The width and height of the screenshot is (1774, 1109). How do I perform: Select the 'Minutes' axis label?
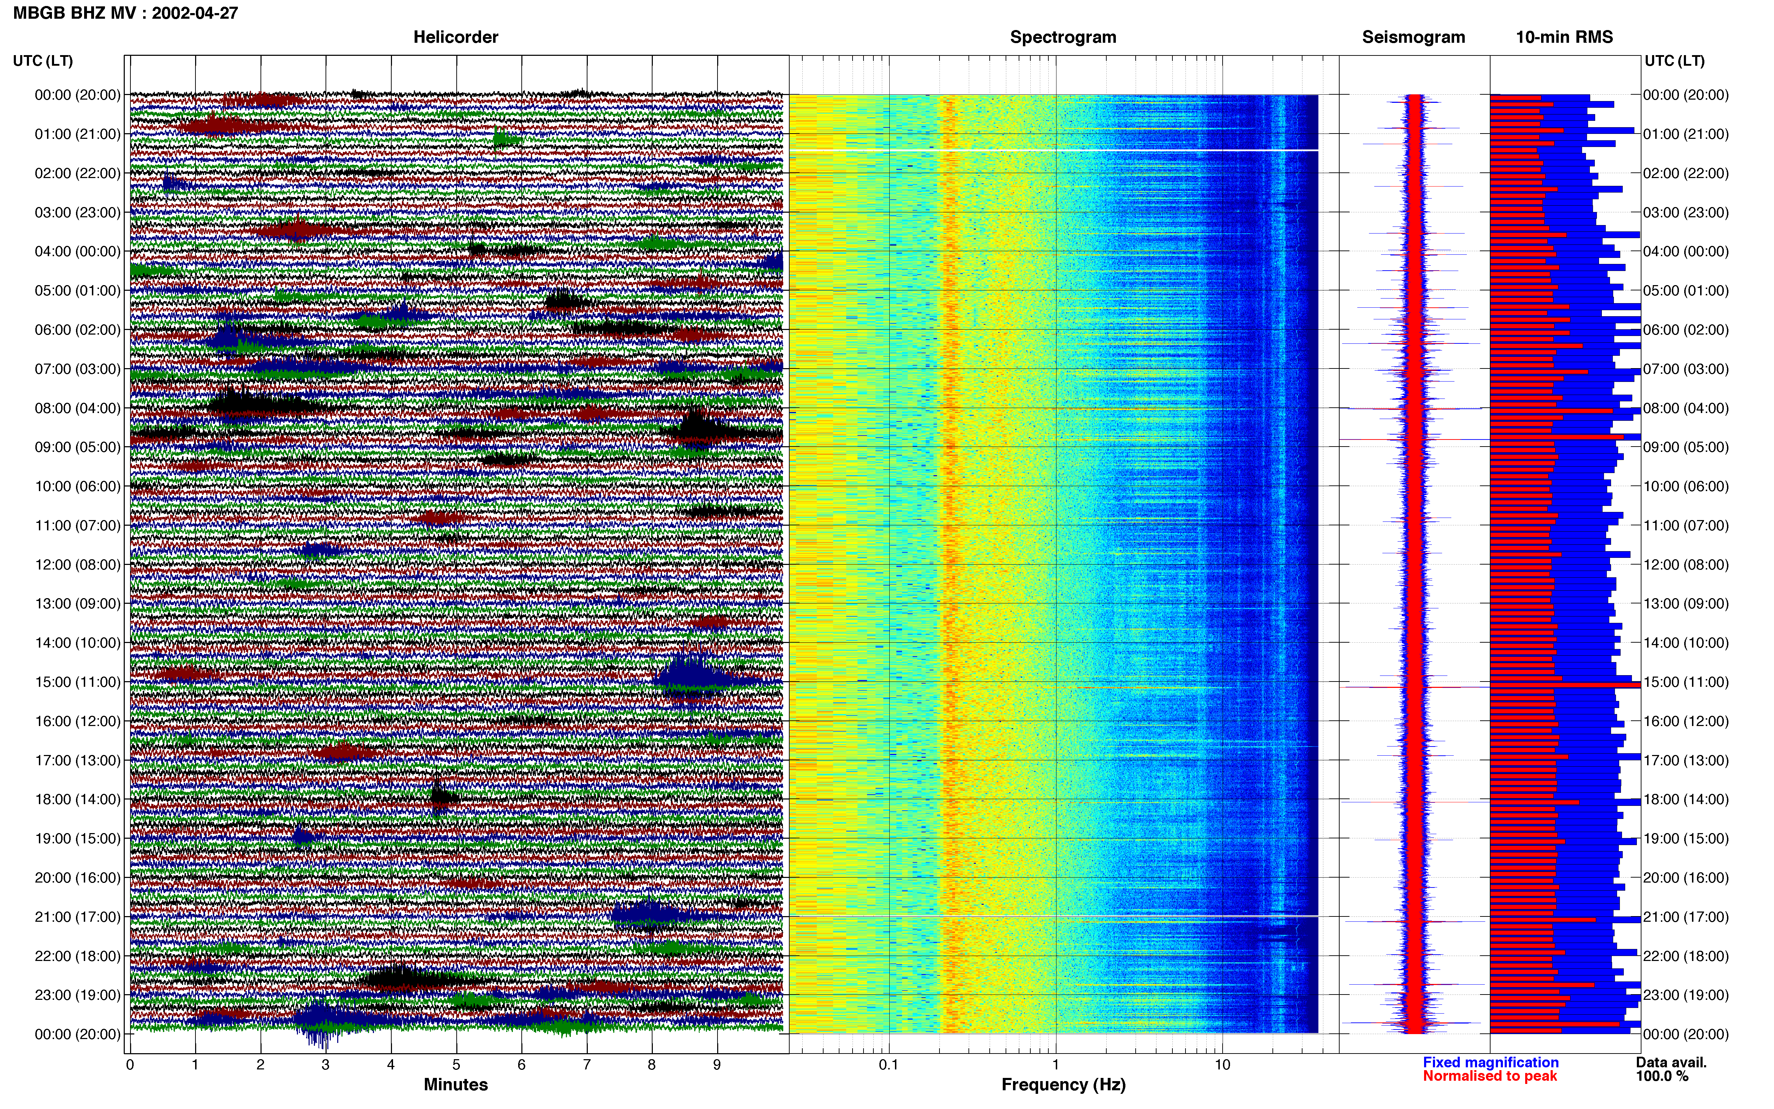coord(456,1084)
